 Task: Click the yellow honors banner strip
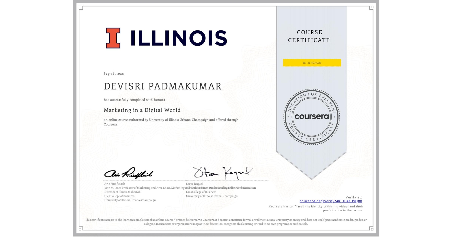[312, 63]
